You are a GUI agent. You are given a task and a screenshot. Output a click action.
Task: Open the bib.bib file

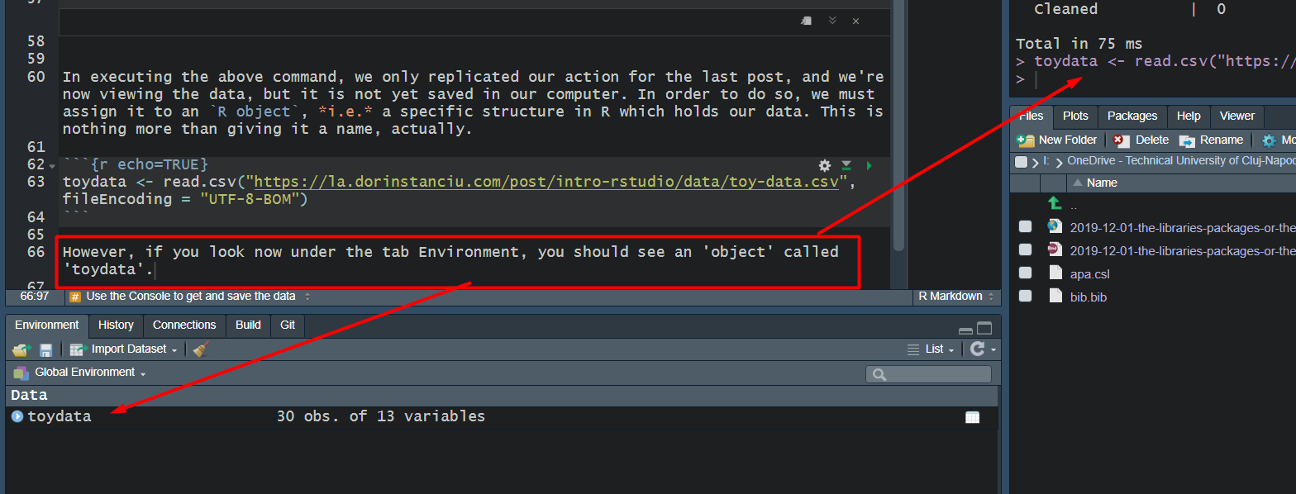1088,297
